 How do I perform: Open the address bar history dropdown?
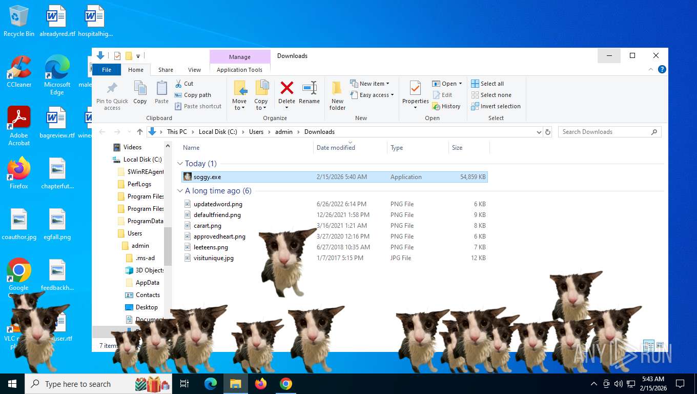tap(539, 132)
